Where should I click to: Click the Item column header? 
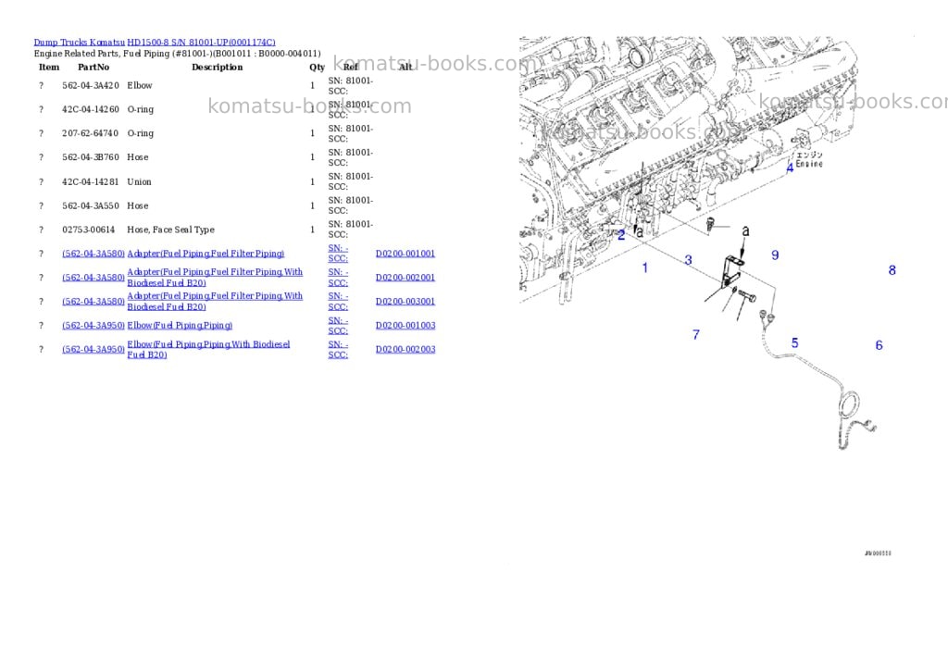pos(49,67)
